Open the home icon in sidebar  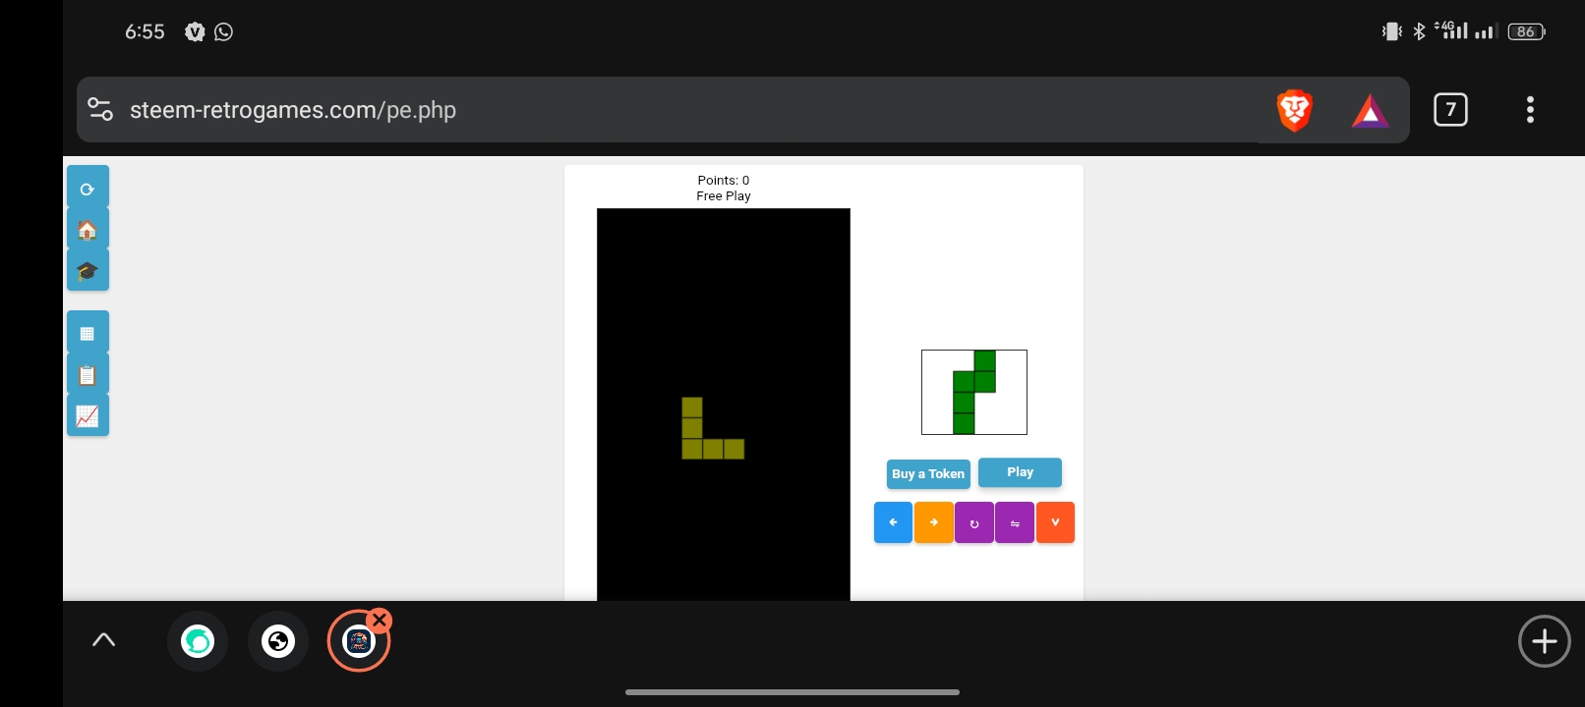pos(88,229)
